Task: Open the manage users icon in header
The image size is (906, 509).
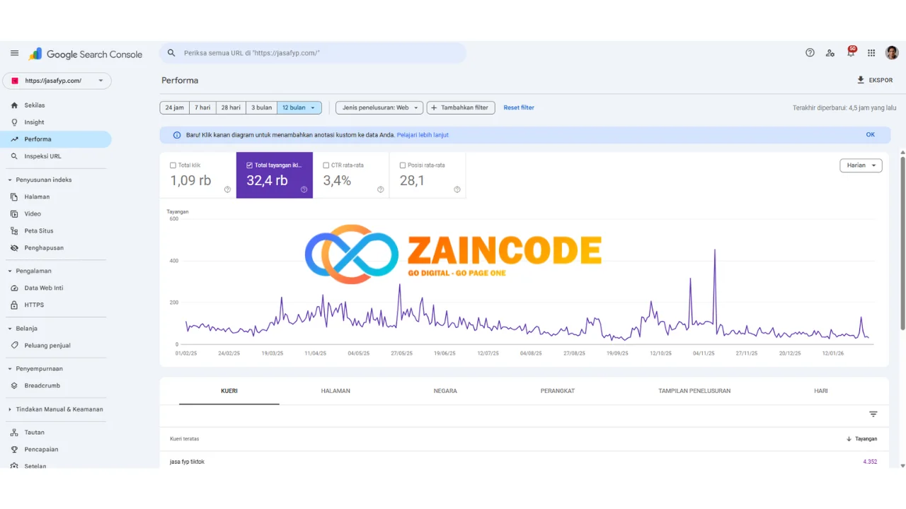Action: [x=830, y=53]
